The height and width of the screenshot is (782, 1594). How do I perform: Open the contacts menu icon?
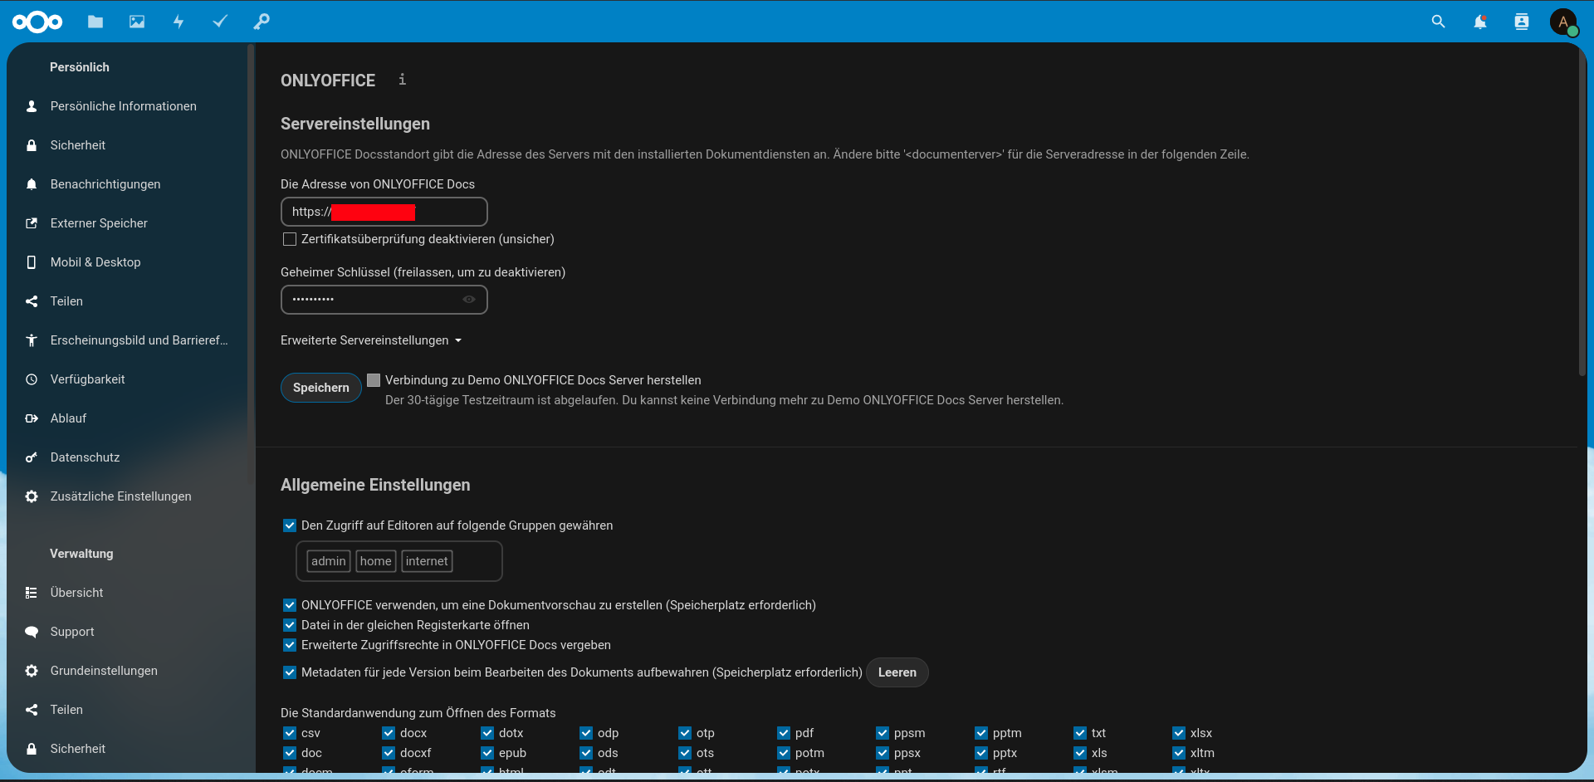(x=1522, y=22)
